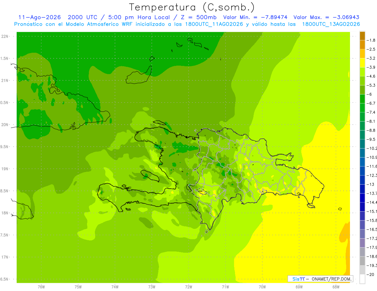Pick the gray swatch between -18.6 and -19.3

point(362,261)
